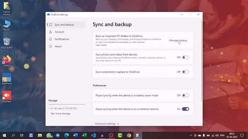Select the AnyDesk desktop shortcut
This screenshot has height=139, width=248.
[x=7, y=97]
